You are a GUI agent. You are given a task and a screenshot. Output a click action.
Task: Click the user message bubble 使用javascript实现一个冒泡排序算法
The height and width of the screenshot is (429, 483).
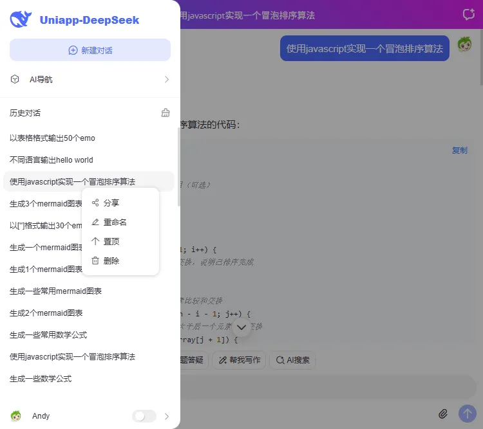[x=365, y=48]
